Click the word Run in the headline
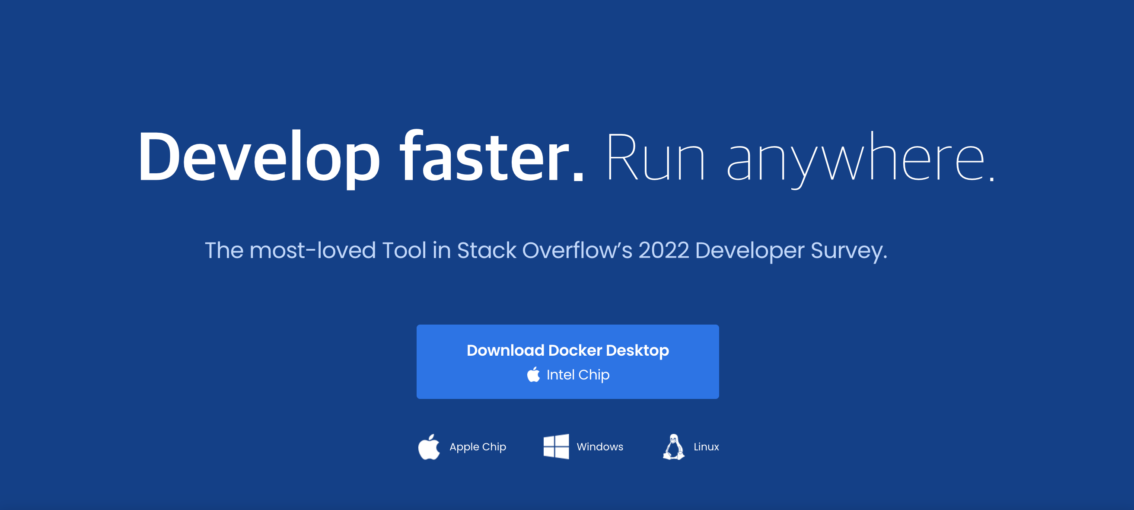 [x=656, y=157]
